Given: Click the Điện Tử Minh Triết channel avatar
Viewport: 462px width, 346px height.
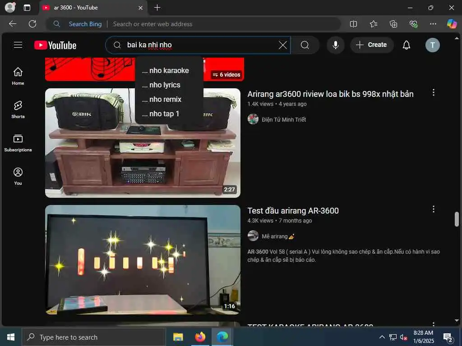Looking at the screenshot, I should (253, 119).
